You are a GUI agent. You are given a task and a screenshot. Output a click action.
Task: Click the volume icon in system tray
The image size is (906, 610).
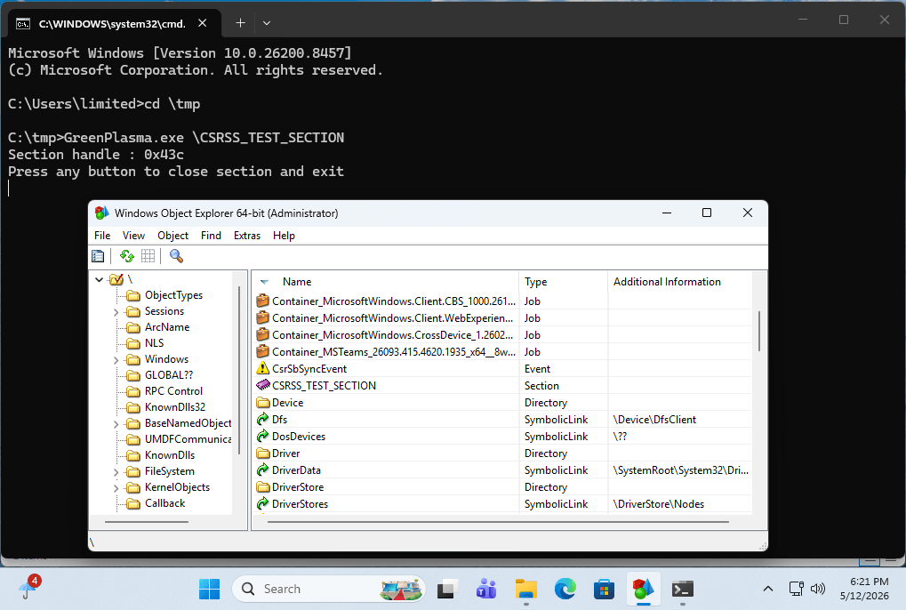click(817, 589)
